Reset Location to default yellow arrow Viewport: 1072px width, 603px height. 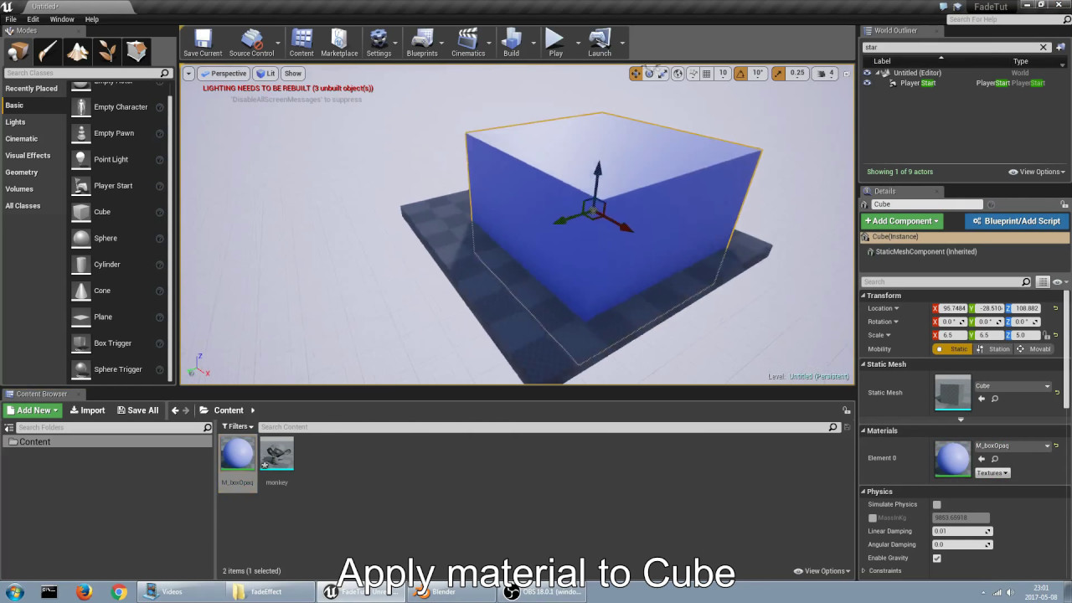(1055, 308)
